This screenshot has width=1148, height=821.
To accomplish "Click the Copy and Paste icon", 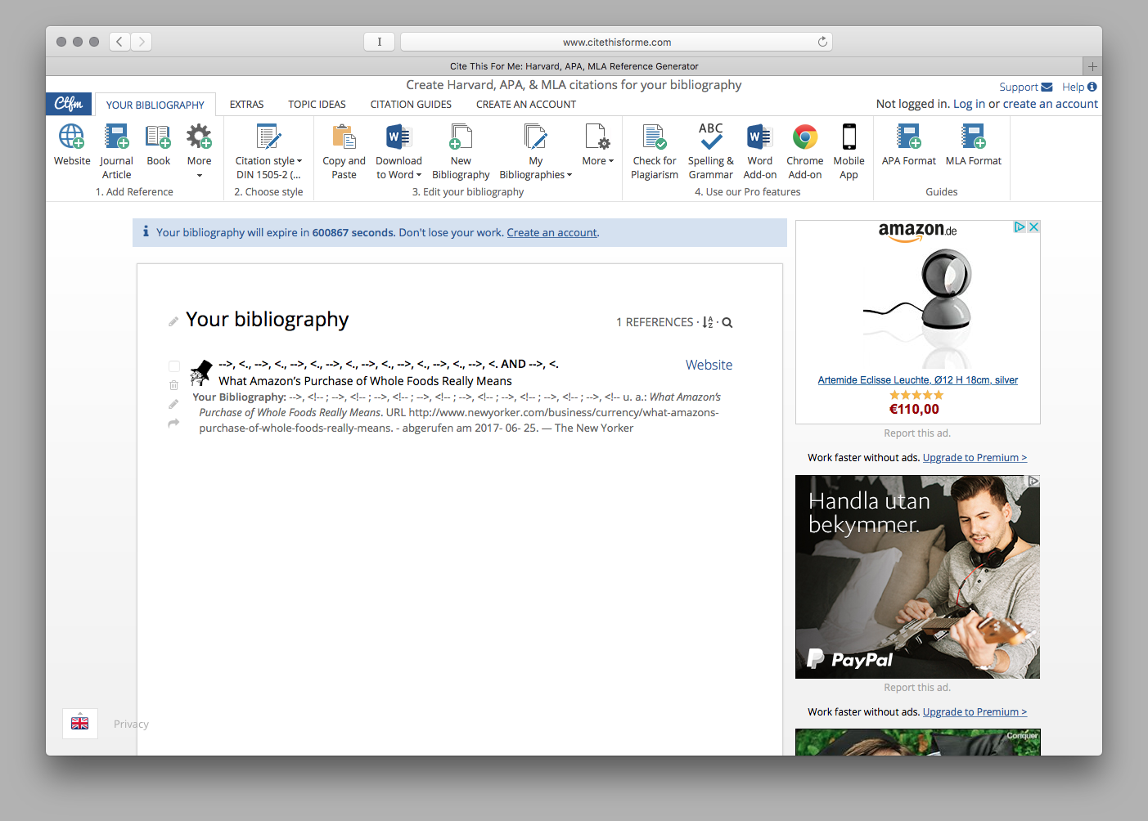I will tap(344, 137).
